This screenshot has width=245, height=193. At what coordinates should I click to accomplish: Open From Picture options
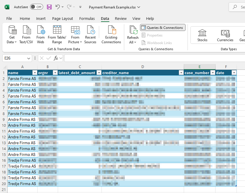[x=75, y=34]
